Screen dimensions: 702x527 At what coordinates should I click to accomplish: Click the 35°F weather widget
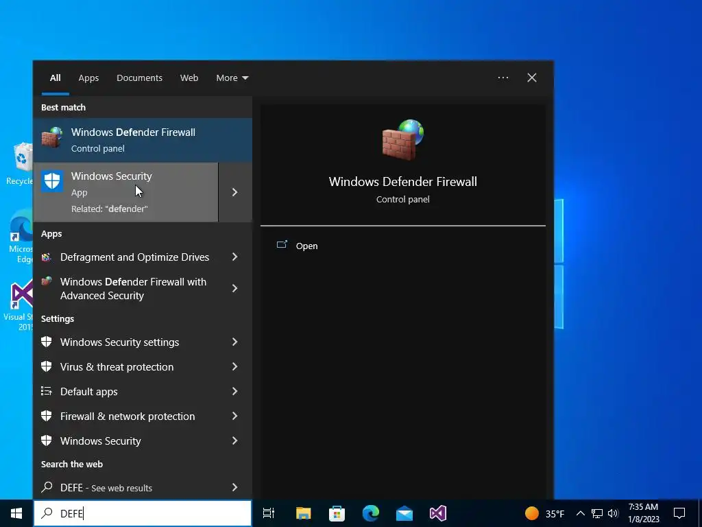coord(544,513)
